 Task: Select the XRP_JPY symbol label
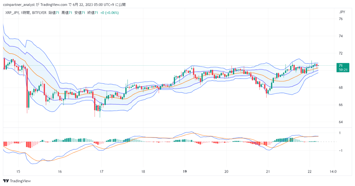point(12,13)
